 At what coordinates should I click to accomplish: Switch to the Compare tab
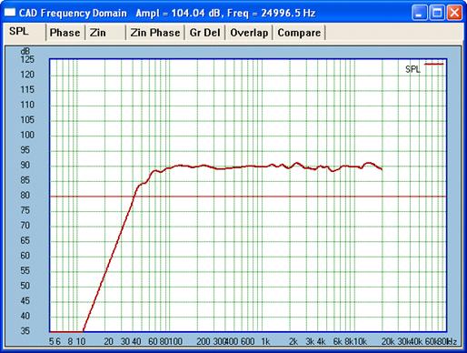tap(299, 33)
